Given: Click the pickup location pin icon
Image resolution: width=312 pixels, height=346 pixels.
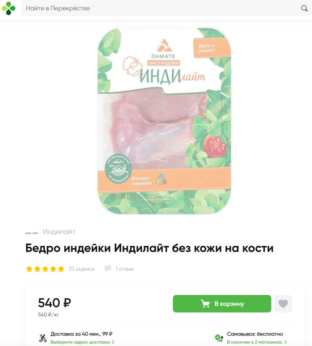Looking at the screenshot, I should point(219,338).
